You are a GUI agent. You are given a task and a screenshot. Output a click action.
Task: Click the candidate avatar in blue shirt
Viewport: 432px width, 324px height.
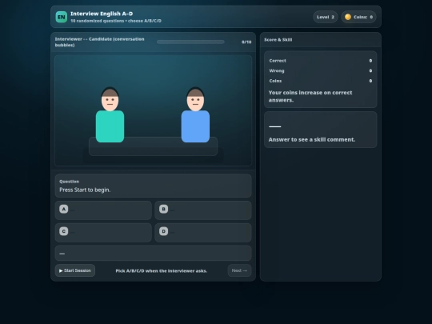pos(195,115)
